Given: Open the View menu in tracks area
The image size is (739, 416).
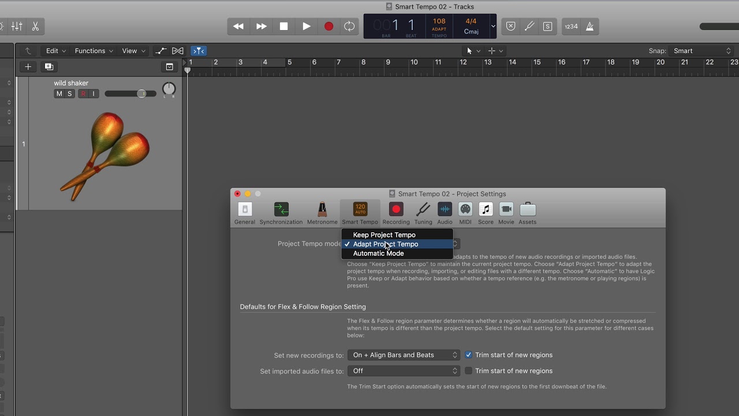Looking at the screenshot, I should point(133,51).
